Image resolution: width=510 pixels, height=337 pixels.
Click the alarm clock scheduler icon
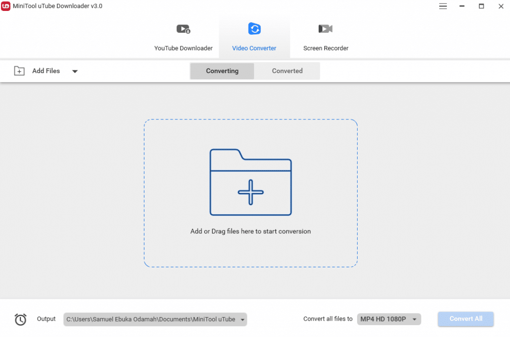(20, 319)
